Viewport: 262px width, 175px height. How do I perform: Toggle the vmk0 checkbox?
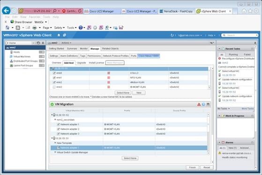pyautogui.click(x=54, y=73)
